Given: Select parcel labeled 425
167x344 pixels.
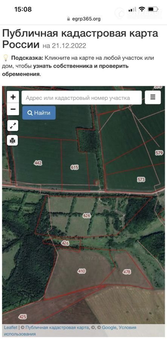Looking at the screenshot, I should click(23, 317).
